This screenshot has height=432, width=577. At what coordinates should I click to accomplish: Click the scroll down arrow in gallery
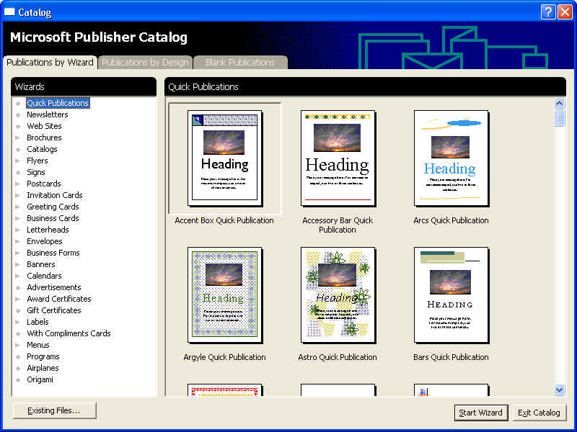[x=560, y=390]
